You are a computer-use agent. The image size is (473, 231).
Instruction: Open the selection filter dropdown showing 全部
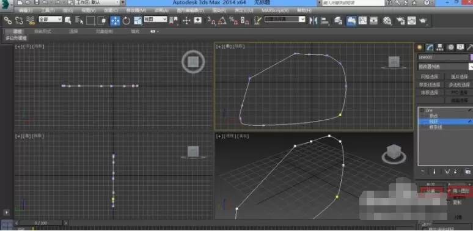tap(50, 20)
